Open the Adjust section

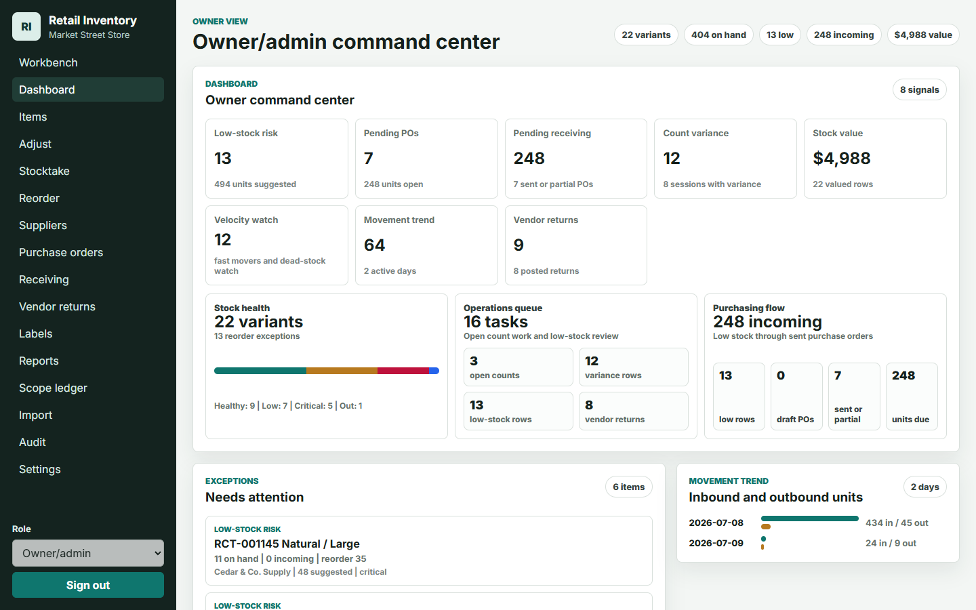click(88, 144)
